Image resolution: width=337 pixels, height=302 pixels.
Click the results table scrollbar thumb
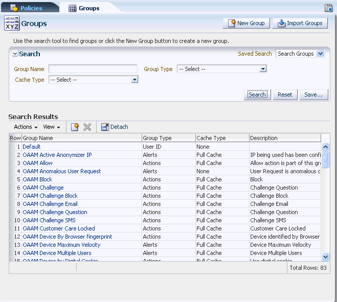325,159
